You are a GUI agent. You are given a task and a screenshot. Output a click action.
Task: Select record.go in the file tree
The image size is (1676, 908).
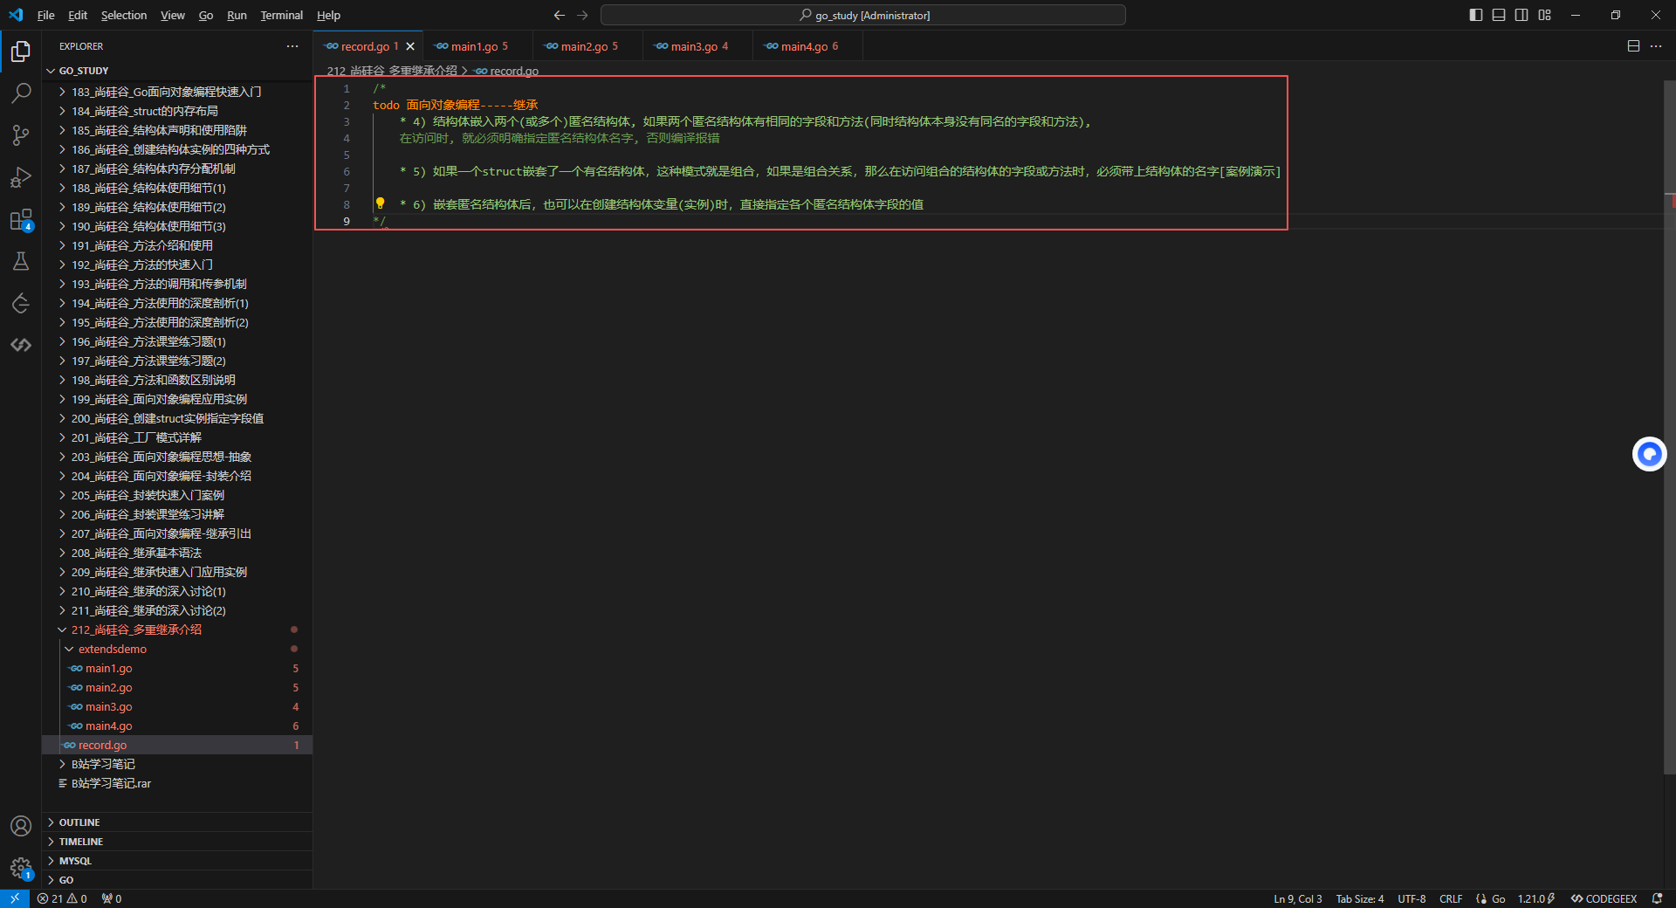[x=177, y=745]
